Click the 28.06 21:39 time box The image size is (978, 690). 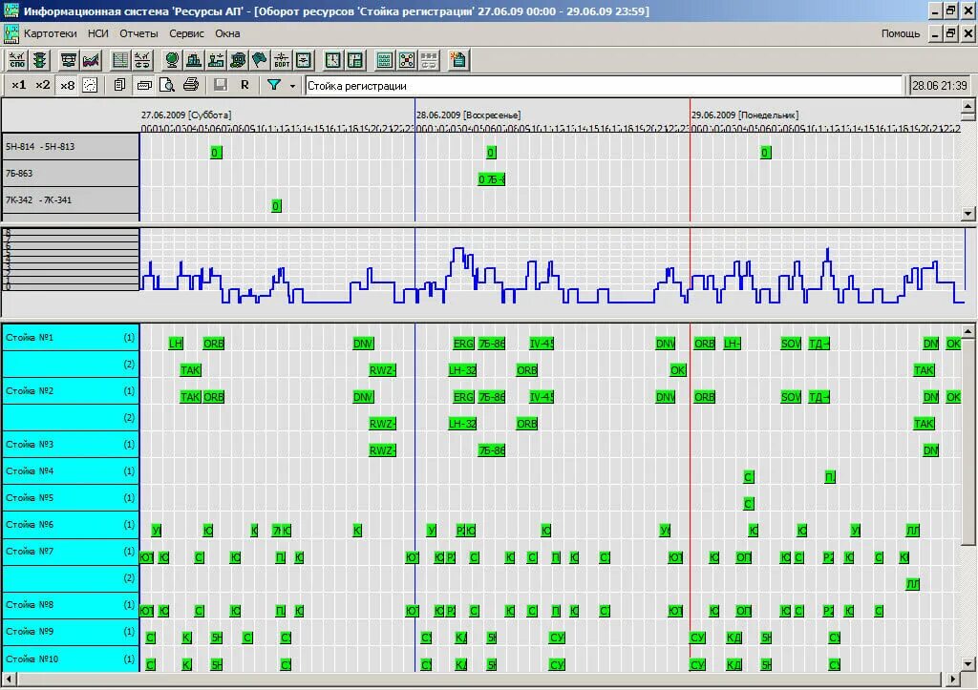pyautogui.click(x=940, y=85)
